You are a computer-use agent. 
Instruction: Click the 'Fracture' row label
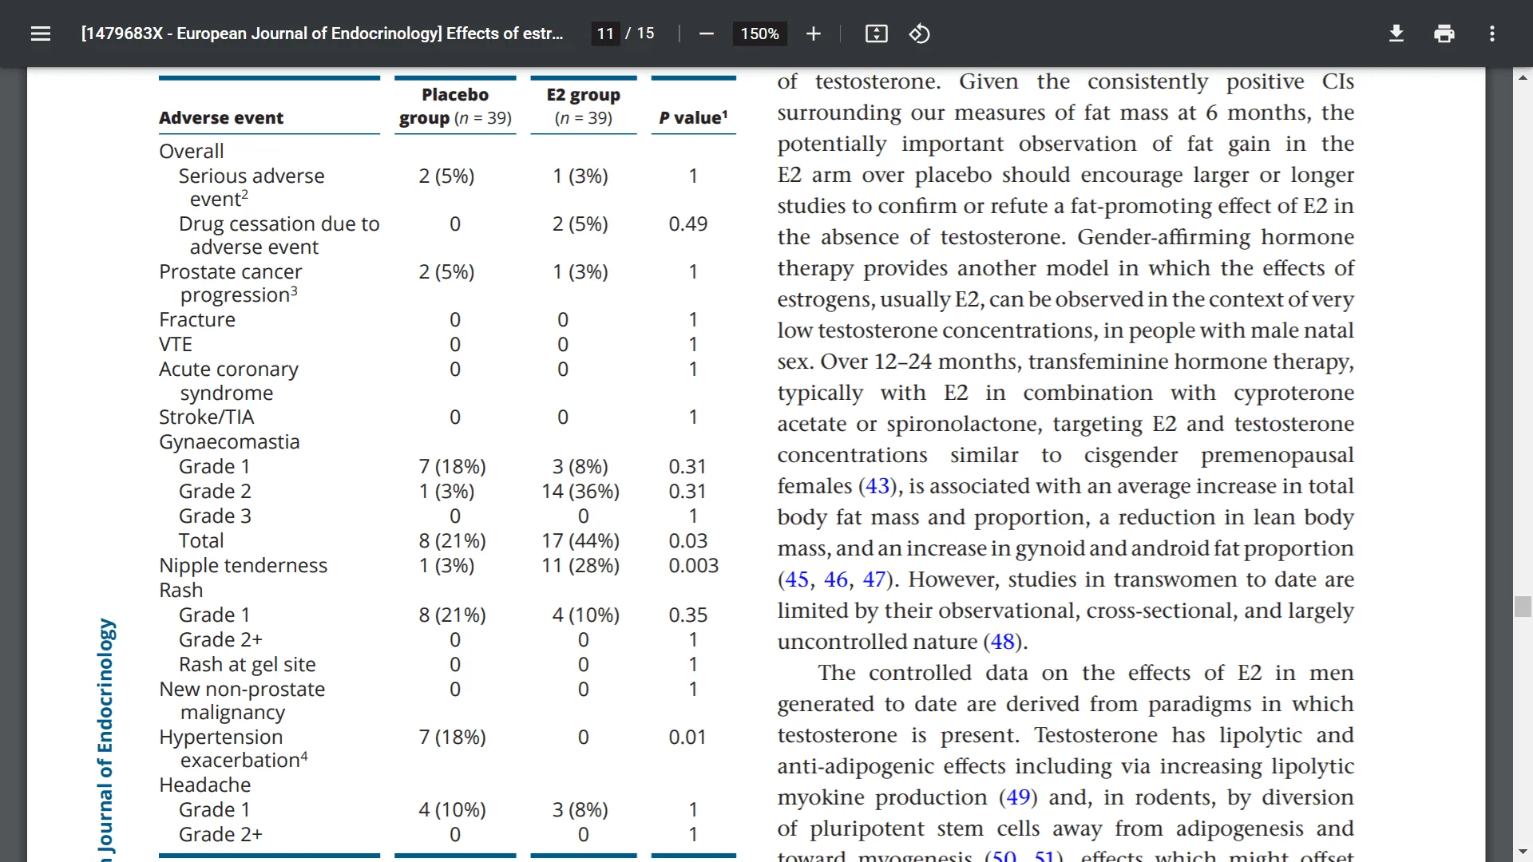click(197, 320)
